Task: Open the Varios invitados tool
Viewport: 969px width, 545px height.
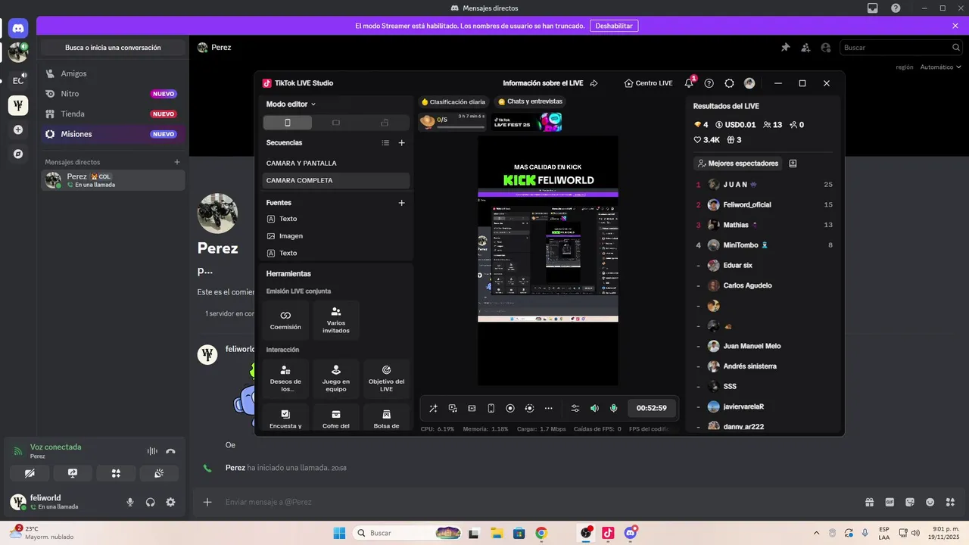Action: 336,320
